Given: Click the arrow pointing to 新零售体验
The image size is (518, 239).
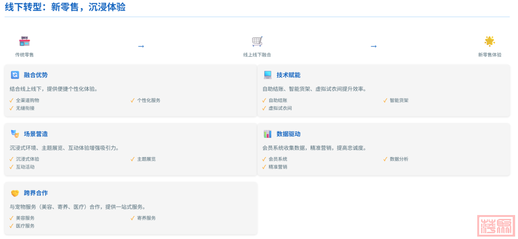Looking at the screenshot, I should [374, 46].
